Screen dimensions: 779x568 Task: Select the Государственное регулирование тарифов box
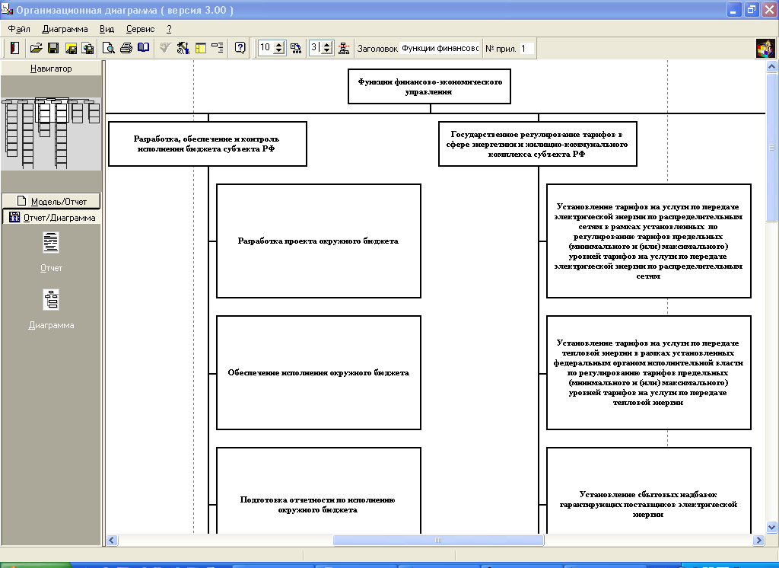[x=538, y=144]
